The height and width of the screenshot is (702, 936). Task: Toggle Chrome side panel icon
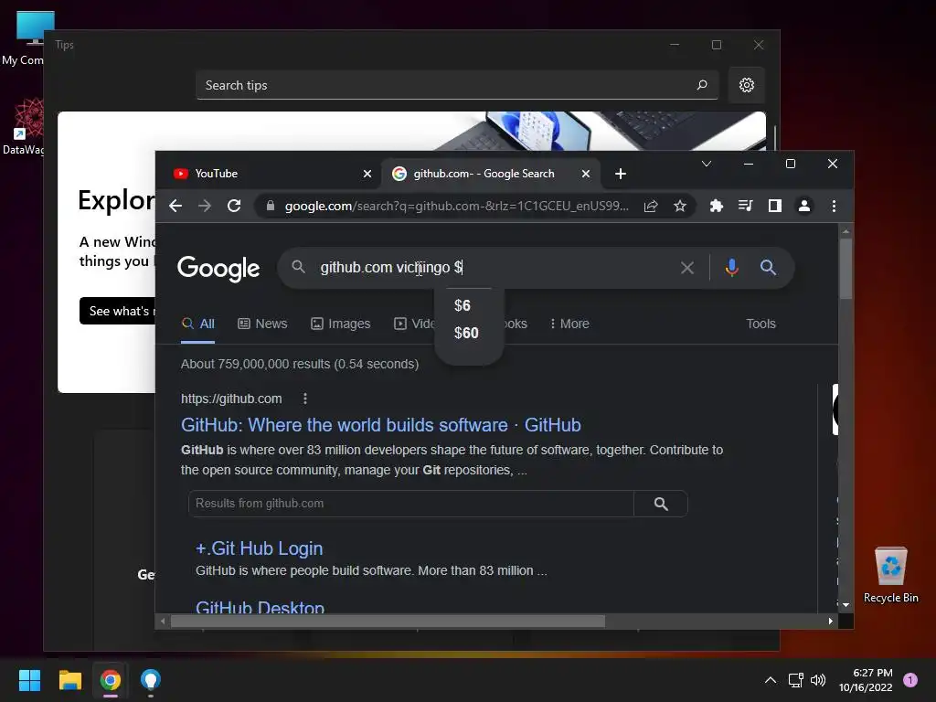click(775, 206)
